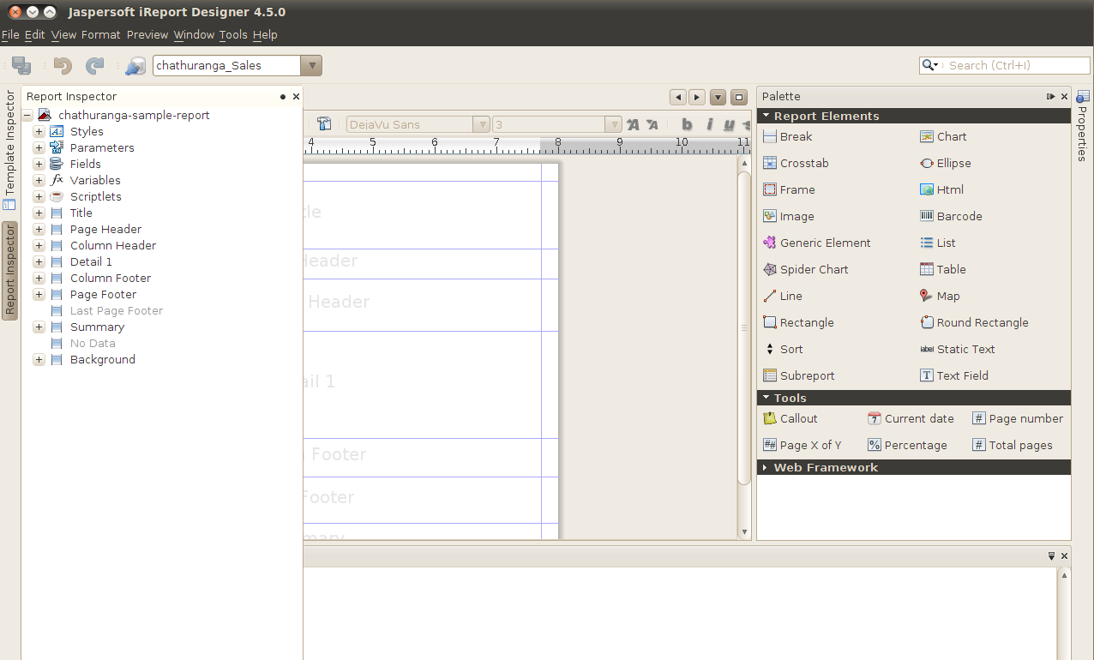The width and height of the screenshot is (1094, 660).
Task: Choose the Page X of Y tool
Action: pyautogui.click(x=802, y=445)
